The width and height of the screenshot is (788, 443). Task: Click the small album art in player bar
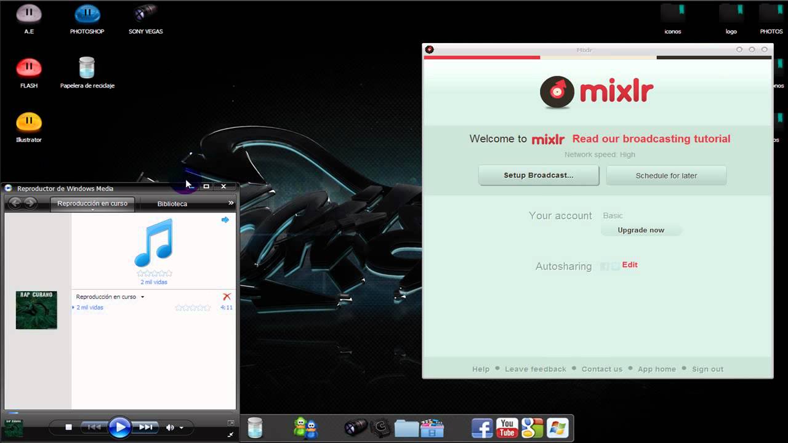pyautogui.click(x=14, y=428)
